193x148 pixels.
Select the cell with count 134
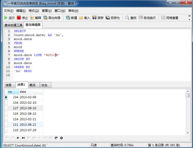13,103
